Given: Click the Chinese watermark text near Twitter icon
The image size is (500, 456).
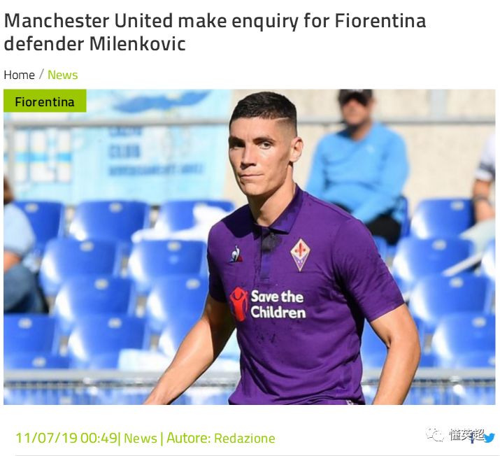Looking at the screenshot, I should 466,434.
